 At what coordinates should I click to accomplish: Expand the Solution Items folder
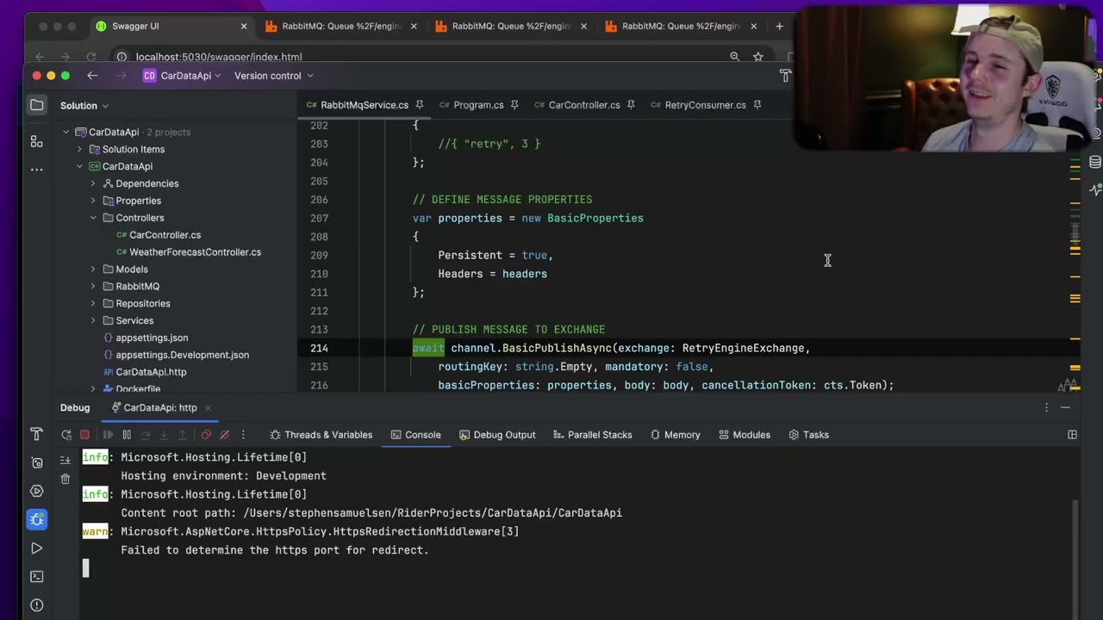tap(80, 149)
